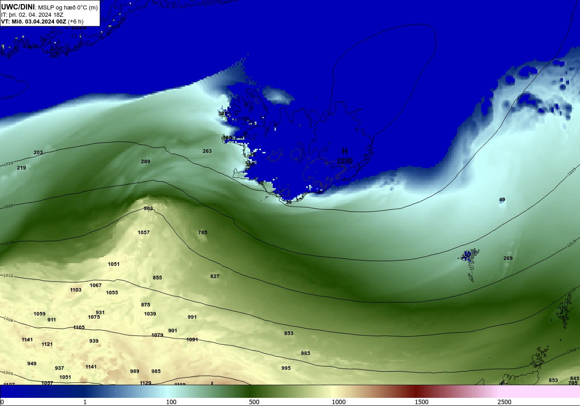Click the freezing level value 785
The height and width of the screenshot is (406, 580).
click(x=203, y=232)
